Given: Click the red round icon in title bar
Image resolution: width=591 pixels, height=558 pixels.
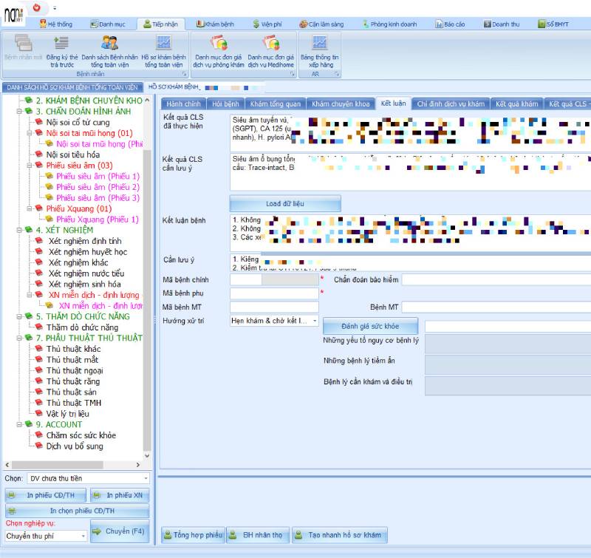Looking at the screenshot, I should (36, 7).
